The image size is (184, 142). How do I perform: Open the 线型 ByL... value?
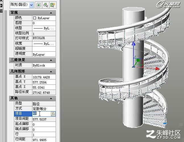44,28
